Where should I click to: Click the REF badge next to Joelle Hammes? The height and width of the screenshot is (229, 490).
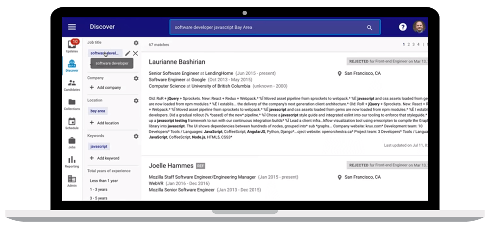[x=200, y=166]
